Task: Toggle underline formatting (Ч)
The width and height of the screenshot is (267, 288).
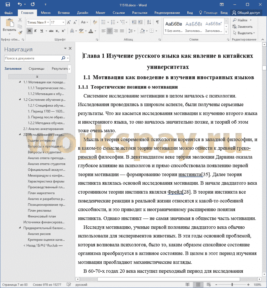Action: (x=42, y=31)
